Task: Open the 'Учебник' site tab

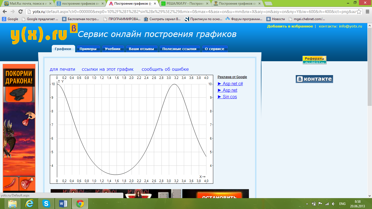Action: (x=113, y=49)
